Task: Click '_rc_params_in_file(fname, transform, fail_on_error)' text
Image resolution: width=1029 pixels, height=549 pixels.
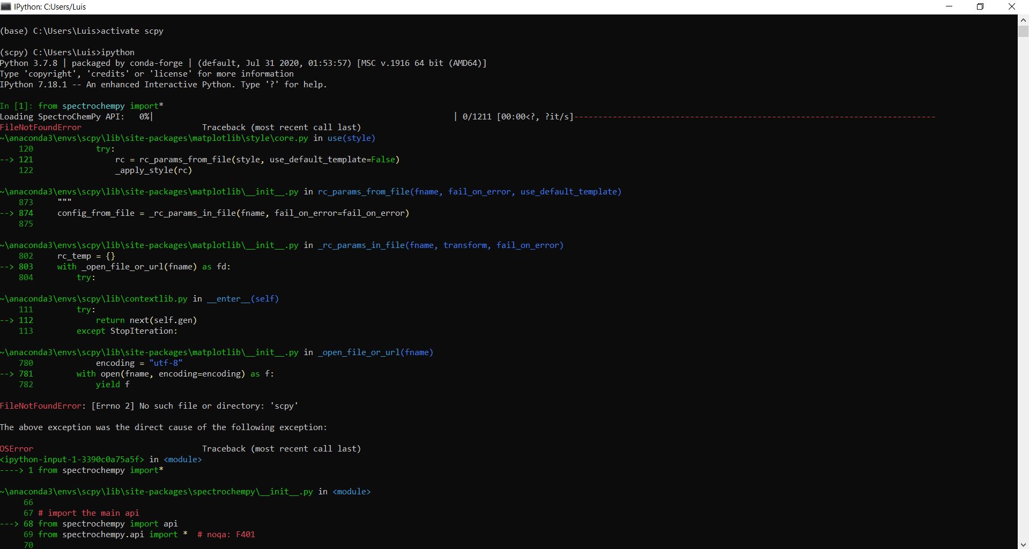Action: point(441,245)
